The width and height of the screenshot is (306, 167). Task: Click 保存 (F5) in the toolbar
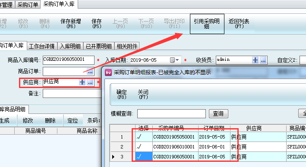97,24
